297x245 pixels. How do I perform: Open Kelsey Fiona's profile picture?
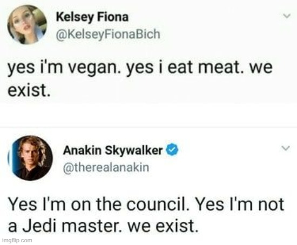(x=27, y=25)
